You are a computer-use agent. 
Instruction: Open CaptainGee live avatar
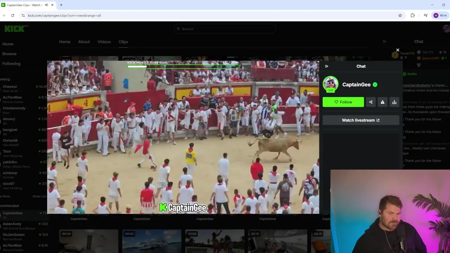pos(330,84)
